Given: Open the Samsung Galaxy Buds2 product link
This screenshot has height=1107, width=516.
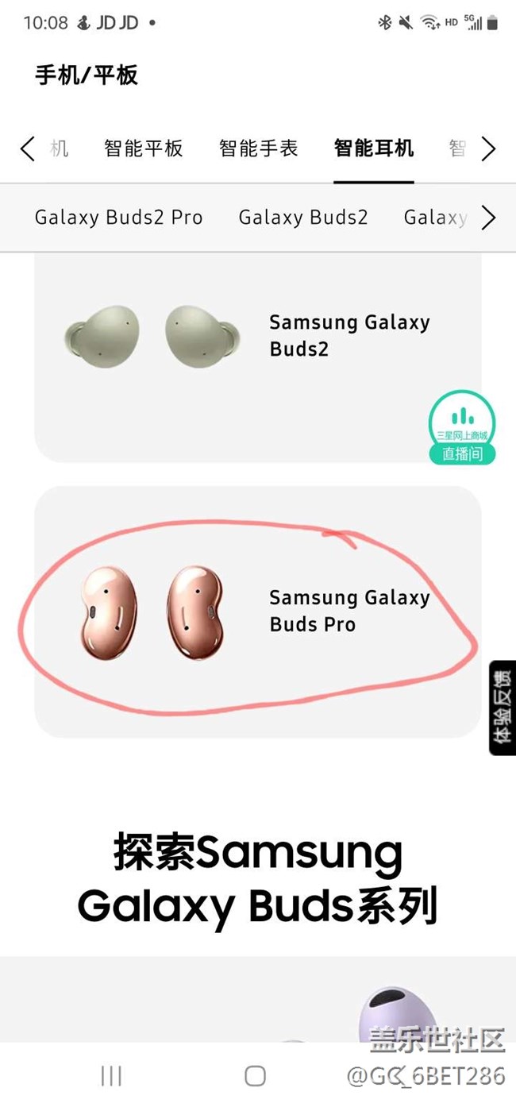Looking at the screenshot, I should pos(349,335).
